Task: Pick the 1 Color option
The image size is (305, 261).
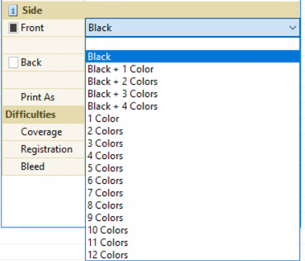Action: click(x=192, y=118)
